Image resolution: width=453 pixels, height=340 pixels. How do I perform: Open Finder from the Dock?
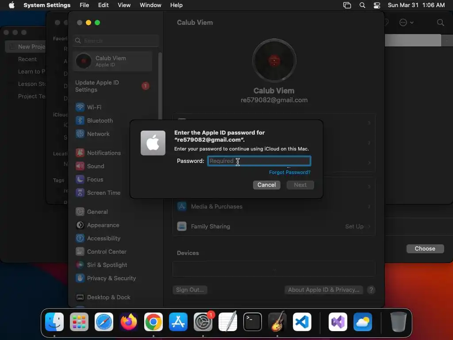tap(54, 322)
